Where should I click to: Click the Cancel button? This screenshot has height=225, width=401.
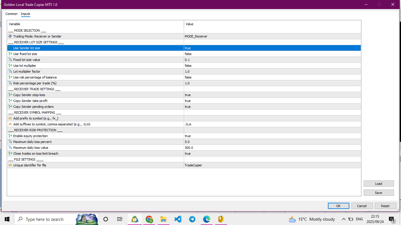[362, 206]
